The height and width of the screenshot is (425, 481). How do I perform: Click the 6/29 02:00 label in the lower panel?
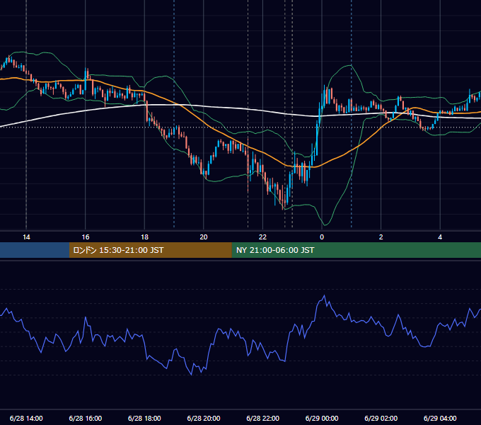381,418
